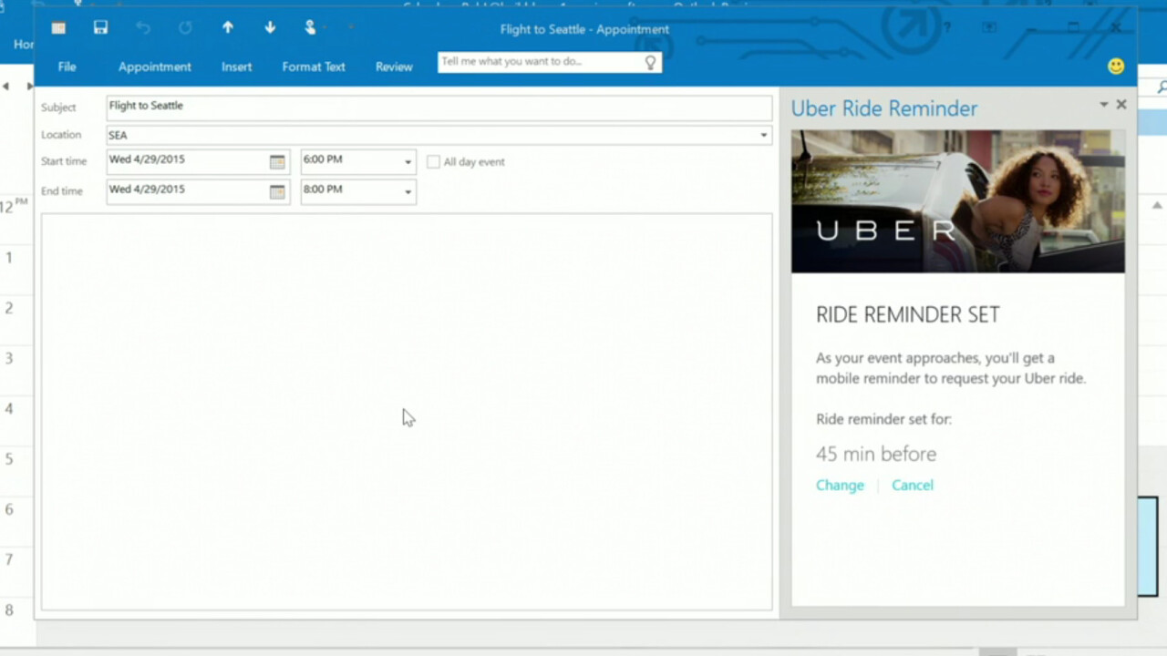Click the Change reminder link
Screen dimensions: 1167x656
(x=840, y=485)
